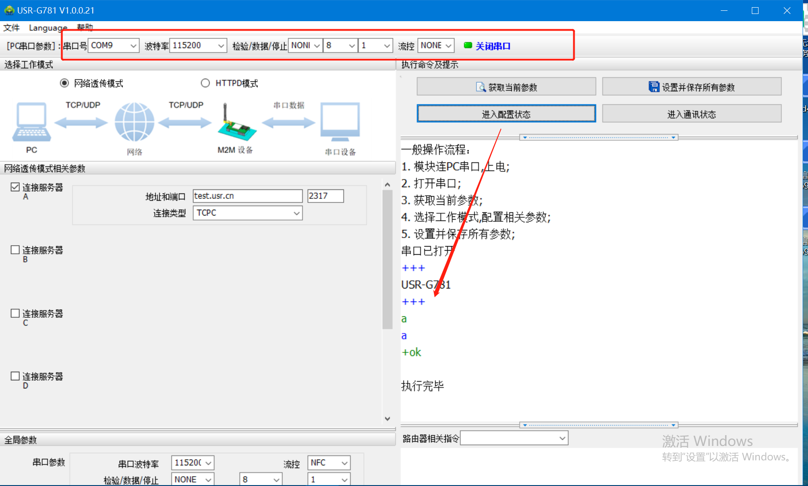The height and width of the screenshot is (486, 808).
Task: Expand the 115200 baud rate dropdown
Action: point(221,46)
